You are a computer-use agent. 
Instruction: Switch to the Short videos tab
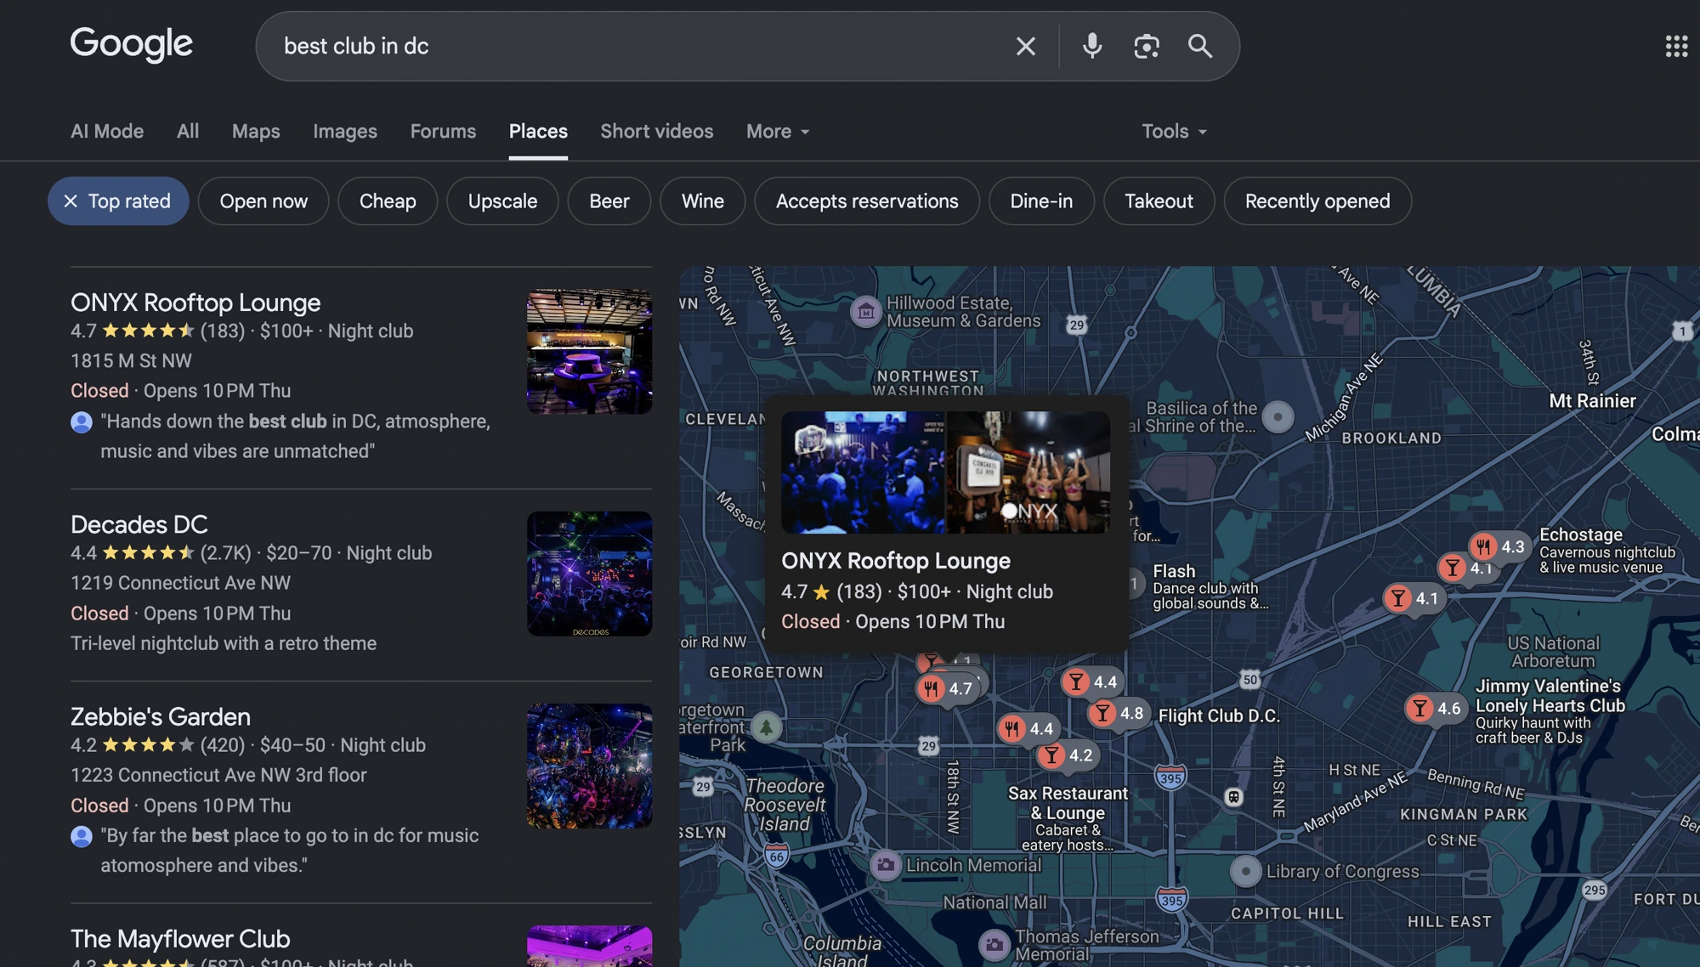657,132
